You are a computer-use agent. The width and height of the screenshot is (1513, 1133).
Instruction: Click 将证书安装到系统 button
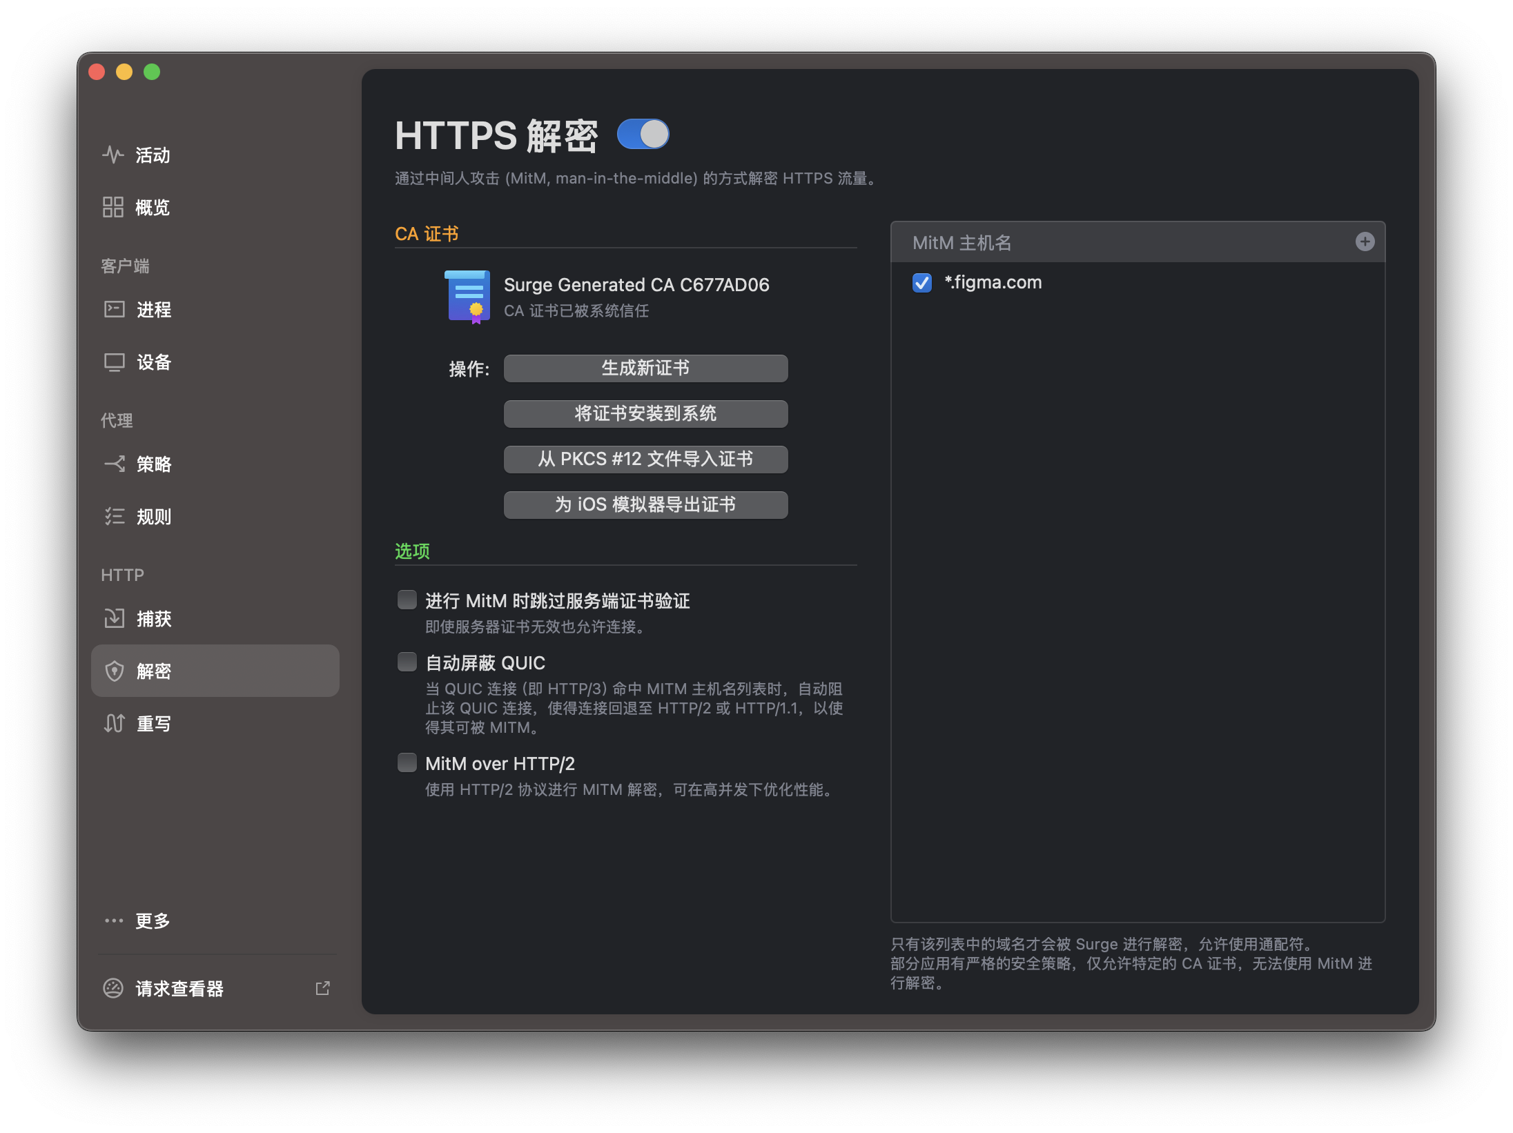[645, 414]
